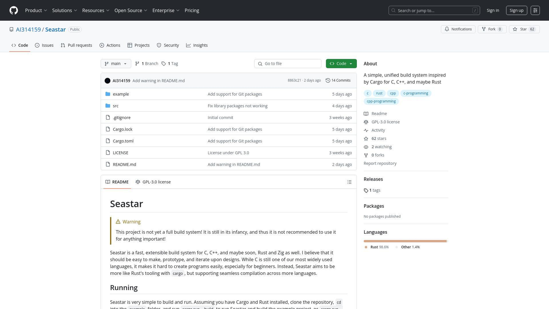Open the appearance settings icon in header
Viewport: 549px width, 309px height.
[x=535, y=11]
